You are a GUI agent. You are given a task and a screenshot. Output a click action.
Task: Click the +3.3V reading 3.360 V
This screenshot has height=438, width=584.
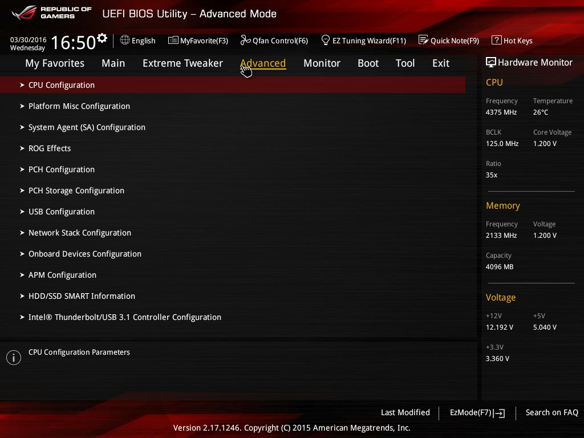point(497,358)
